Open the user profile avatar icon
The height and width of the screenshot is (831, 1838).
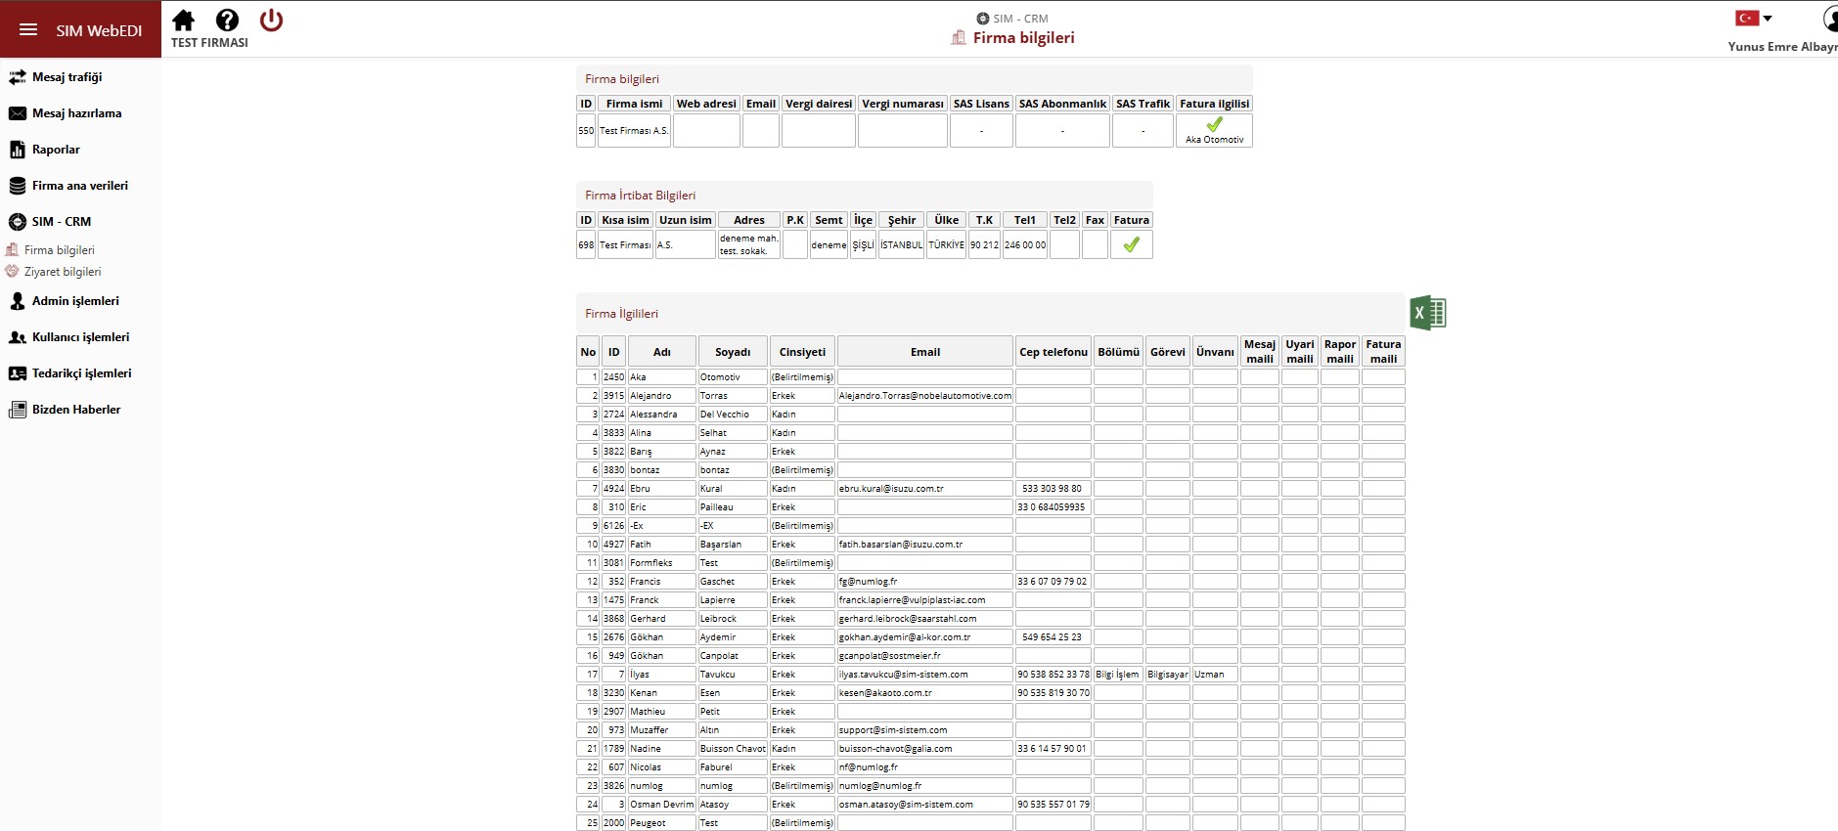(x=1830, y=19)
